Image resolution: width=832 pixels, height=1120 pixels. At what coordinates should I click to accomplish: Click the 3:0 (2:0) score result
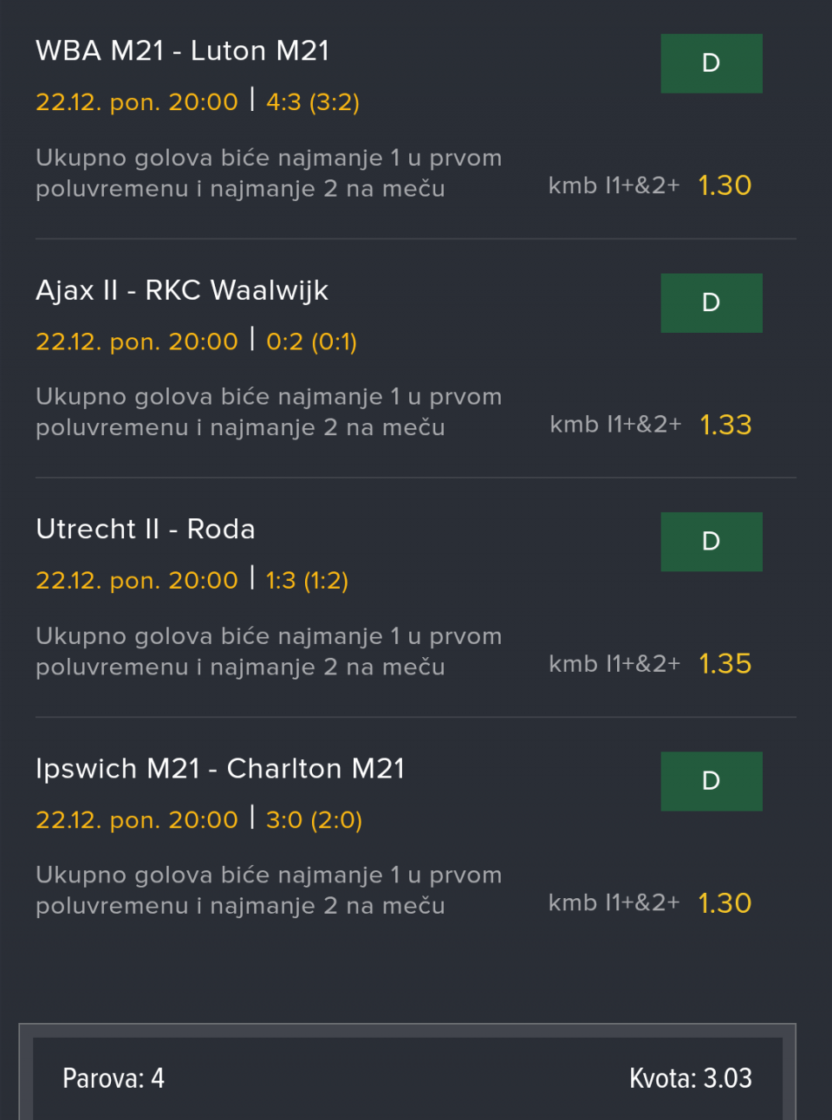(314, 820)
